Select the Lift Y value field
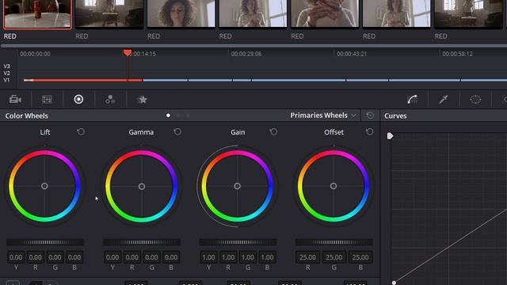The width and height of the screenshot is (507, 285). pyautogui.click(x=16, y=257)
